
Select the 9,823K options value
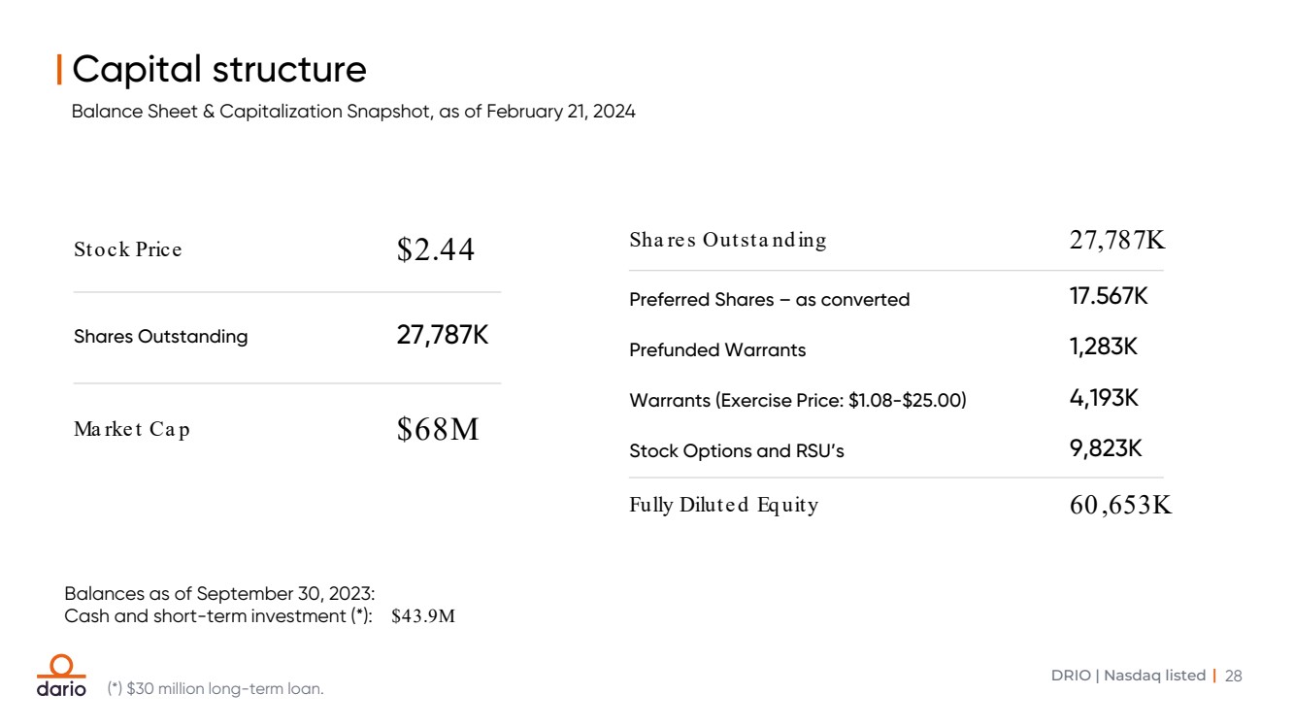pos(1106,448)
